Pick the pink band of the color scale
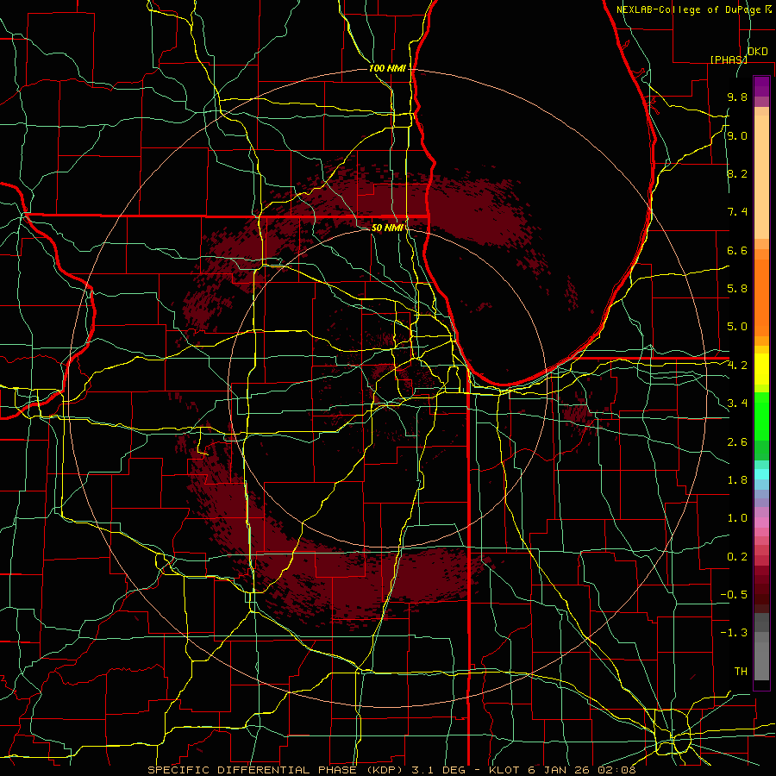 [761, 523]
